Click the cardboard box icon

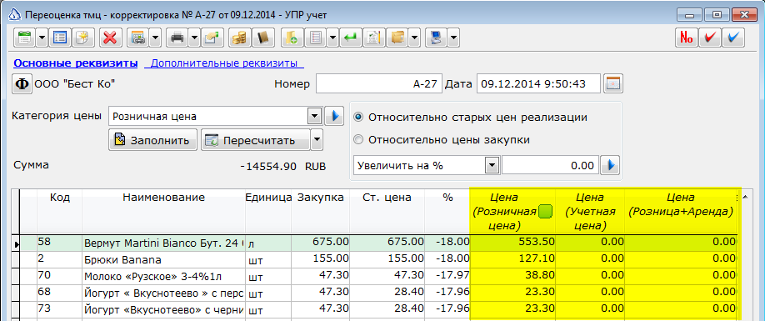[397, 38]
